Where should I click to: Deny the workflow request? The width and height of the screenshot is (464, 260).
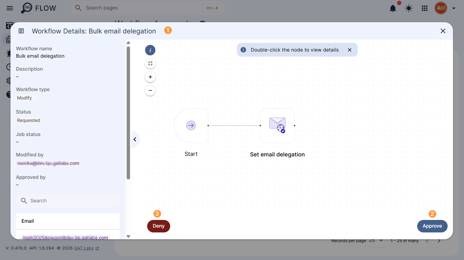click(x=158, y=226)
